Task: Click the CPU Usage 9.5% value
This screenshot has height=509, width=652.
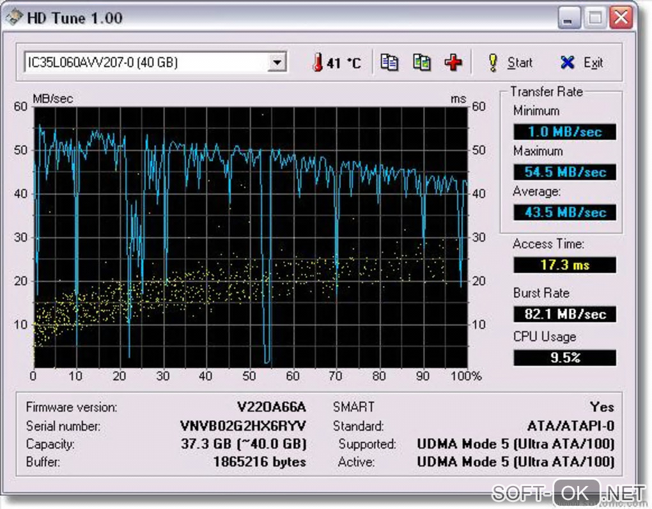Action: [564, 358]
